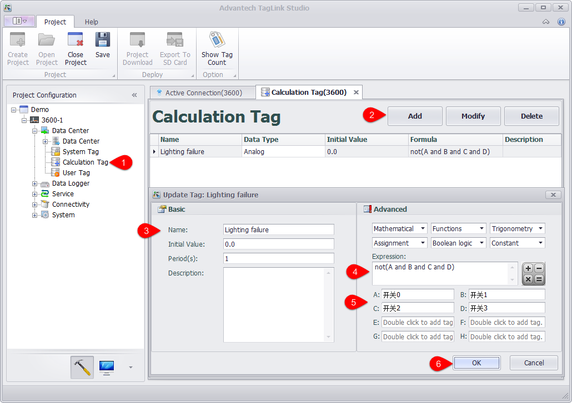Open the Trigonometry dropdown

(x=517, y=228)
